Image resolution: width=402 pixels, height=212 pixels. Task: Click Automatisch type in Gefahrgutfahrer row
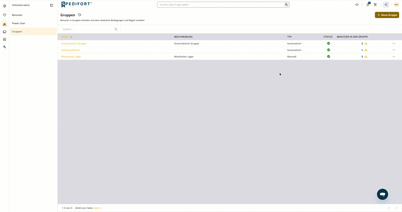[294, 50]
